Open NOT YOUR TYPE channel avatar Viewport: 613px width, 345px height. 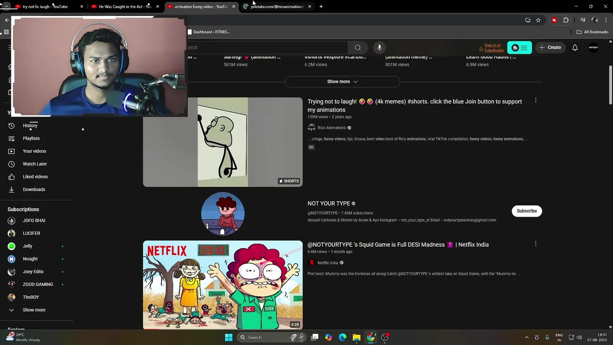click(223, 214)
